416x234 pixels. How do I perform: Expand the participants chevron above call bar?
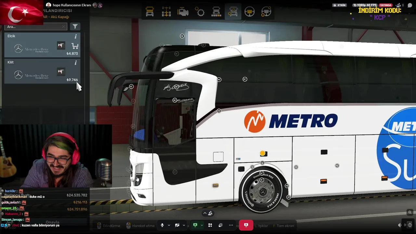[x=205, y=213]
